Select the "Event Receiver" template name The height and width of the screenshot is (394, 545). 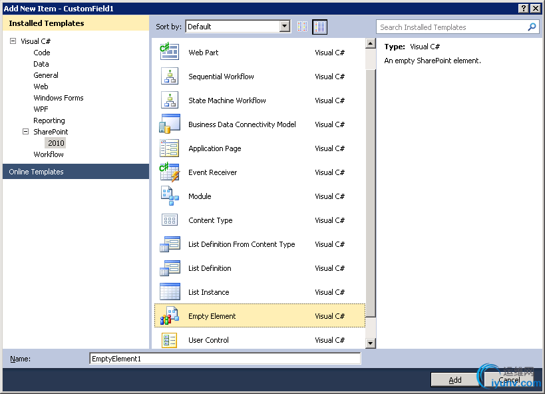212,172
